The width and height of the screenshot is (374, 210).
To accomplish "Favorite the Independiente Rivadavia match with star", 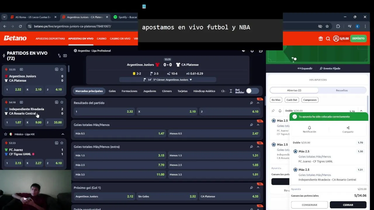I will 62,102.
